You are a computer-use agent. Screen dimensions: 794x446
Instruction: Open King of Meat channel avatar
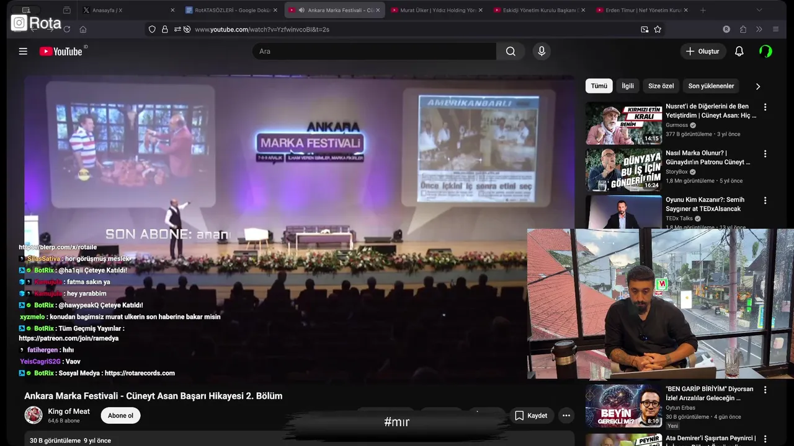click(x=33, y=415)
